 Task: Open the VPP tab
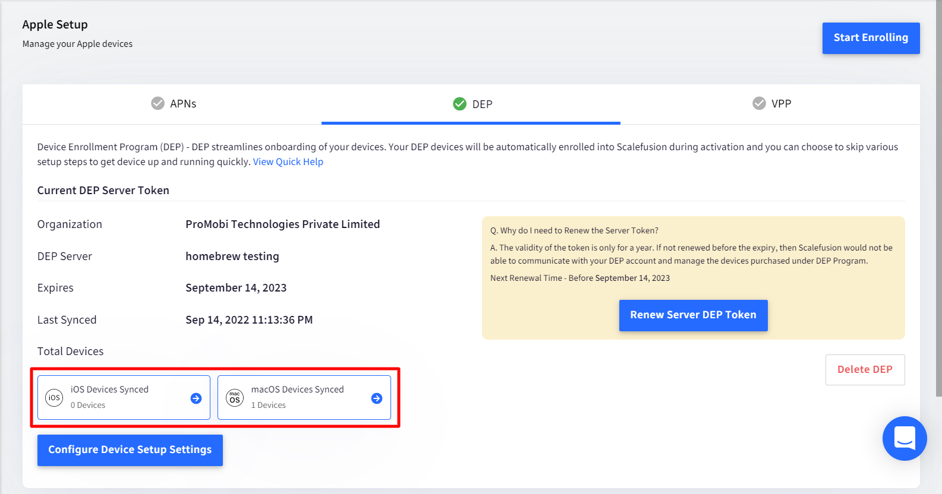(x=771, y=104)
